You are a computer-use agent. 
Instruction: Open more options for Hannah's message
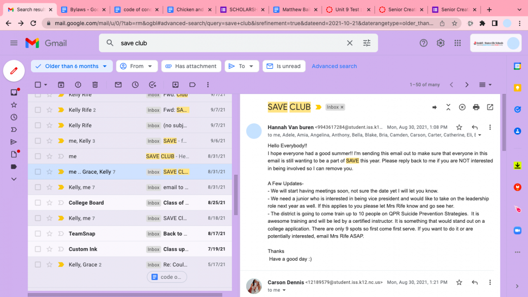point(490,127)
